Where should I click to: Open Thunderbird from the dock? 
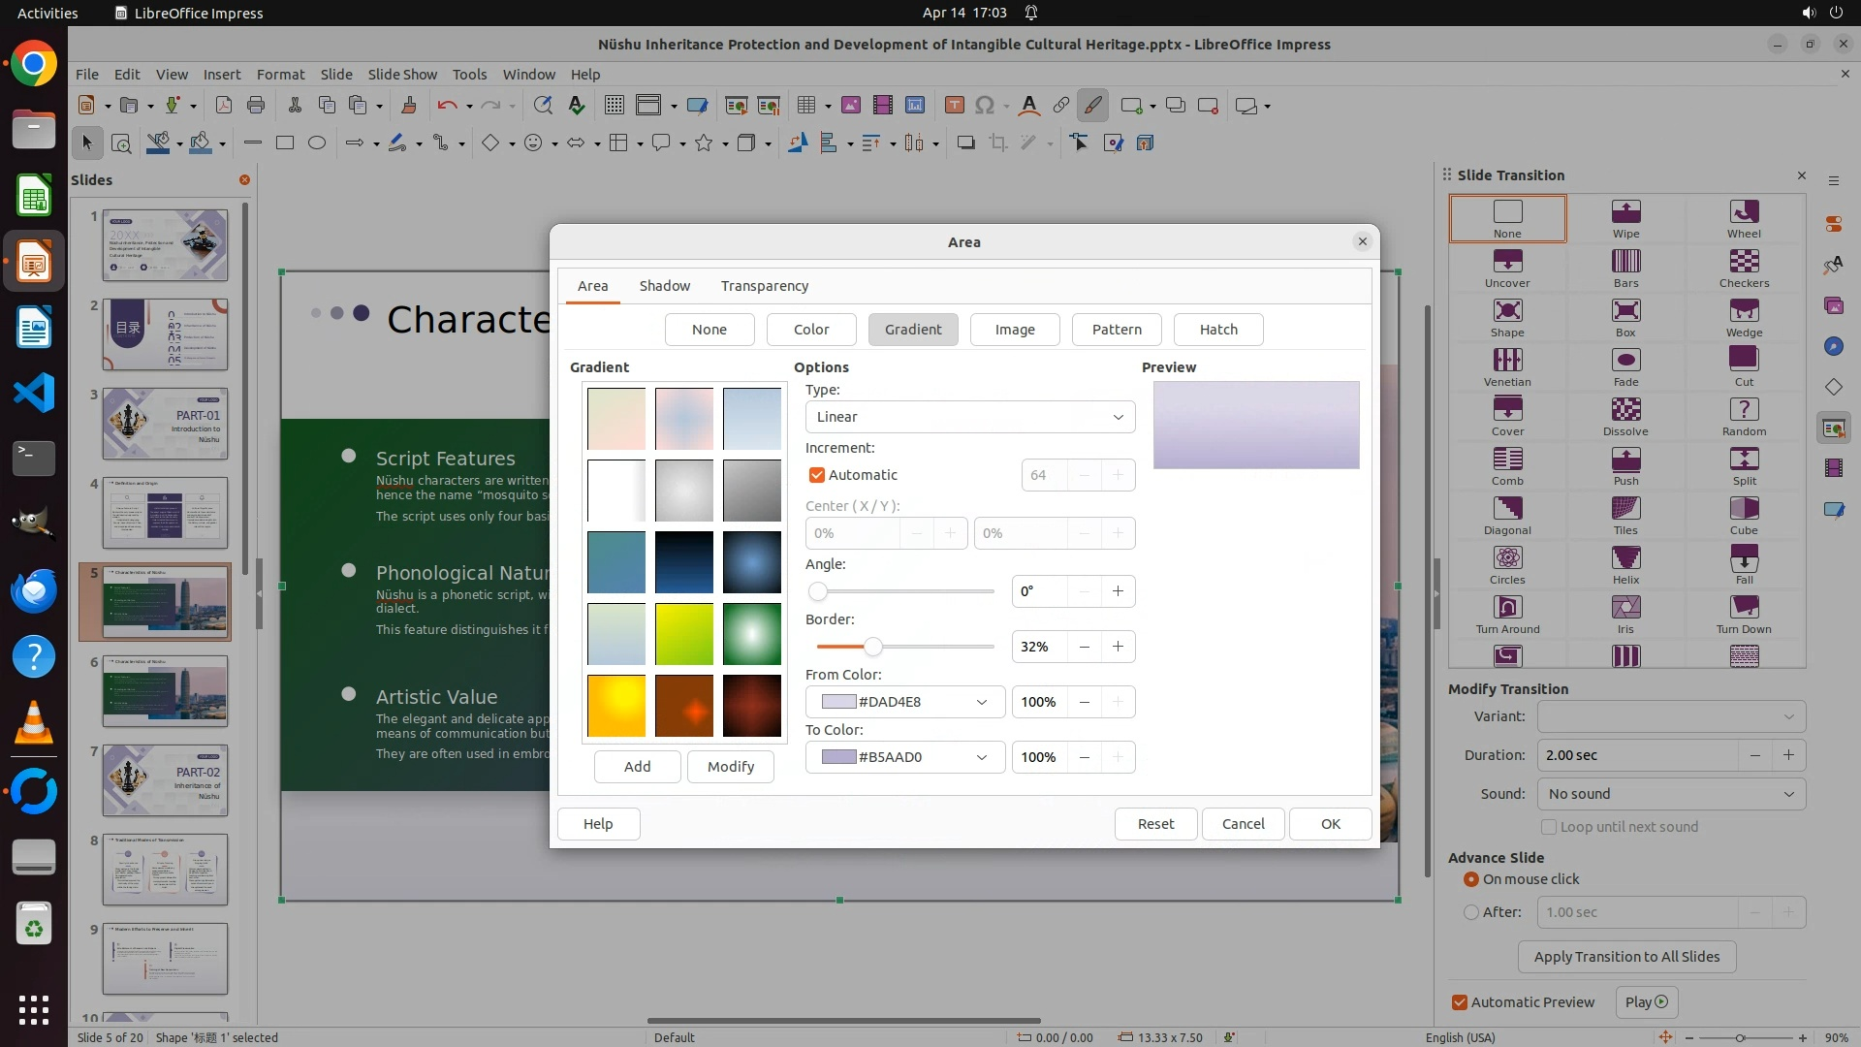pyautogui.click(x=34, y=591)
